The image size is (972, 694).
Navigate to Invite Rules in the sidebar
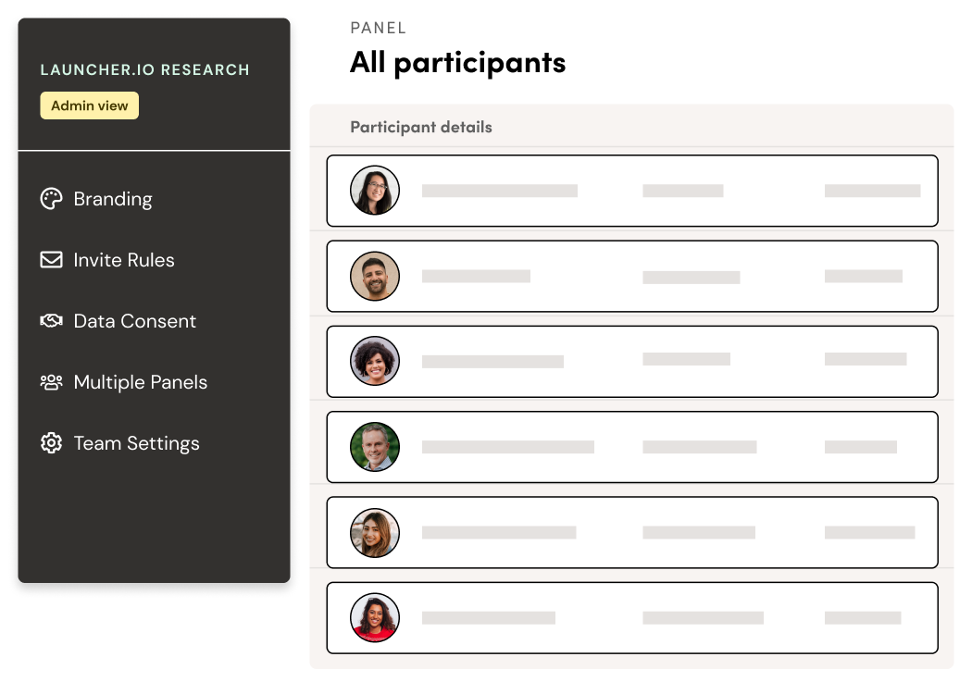(x=124, y=259)
